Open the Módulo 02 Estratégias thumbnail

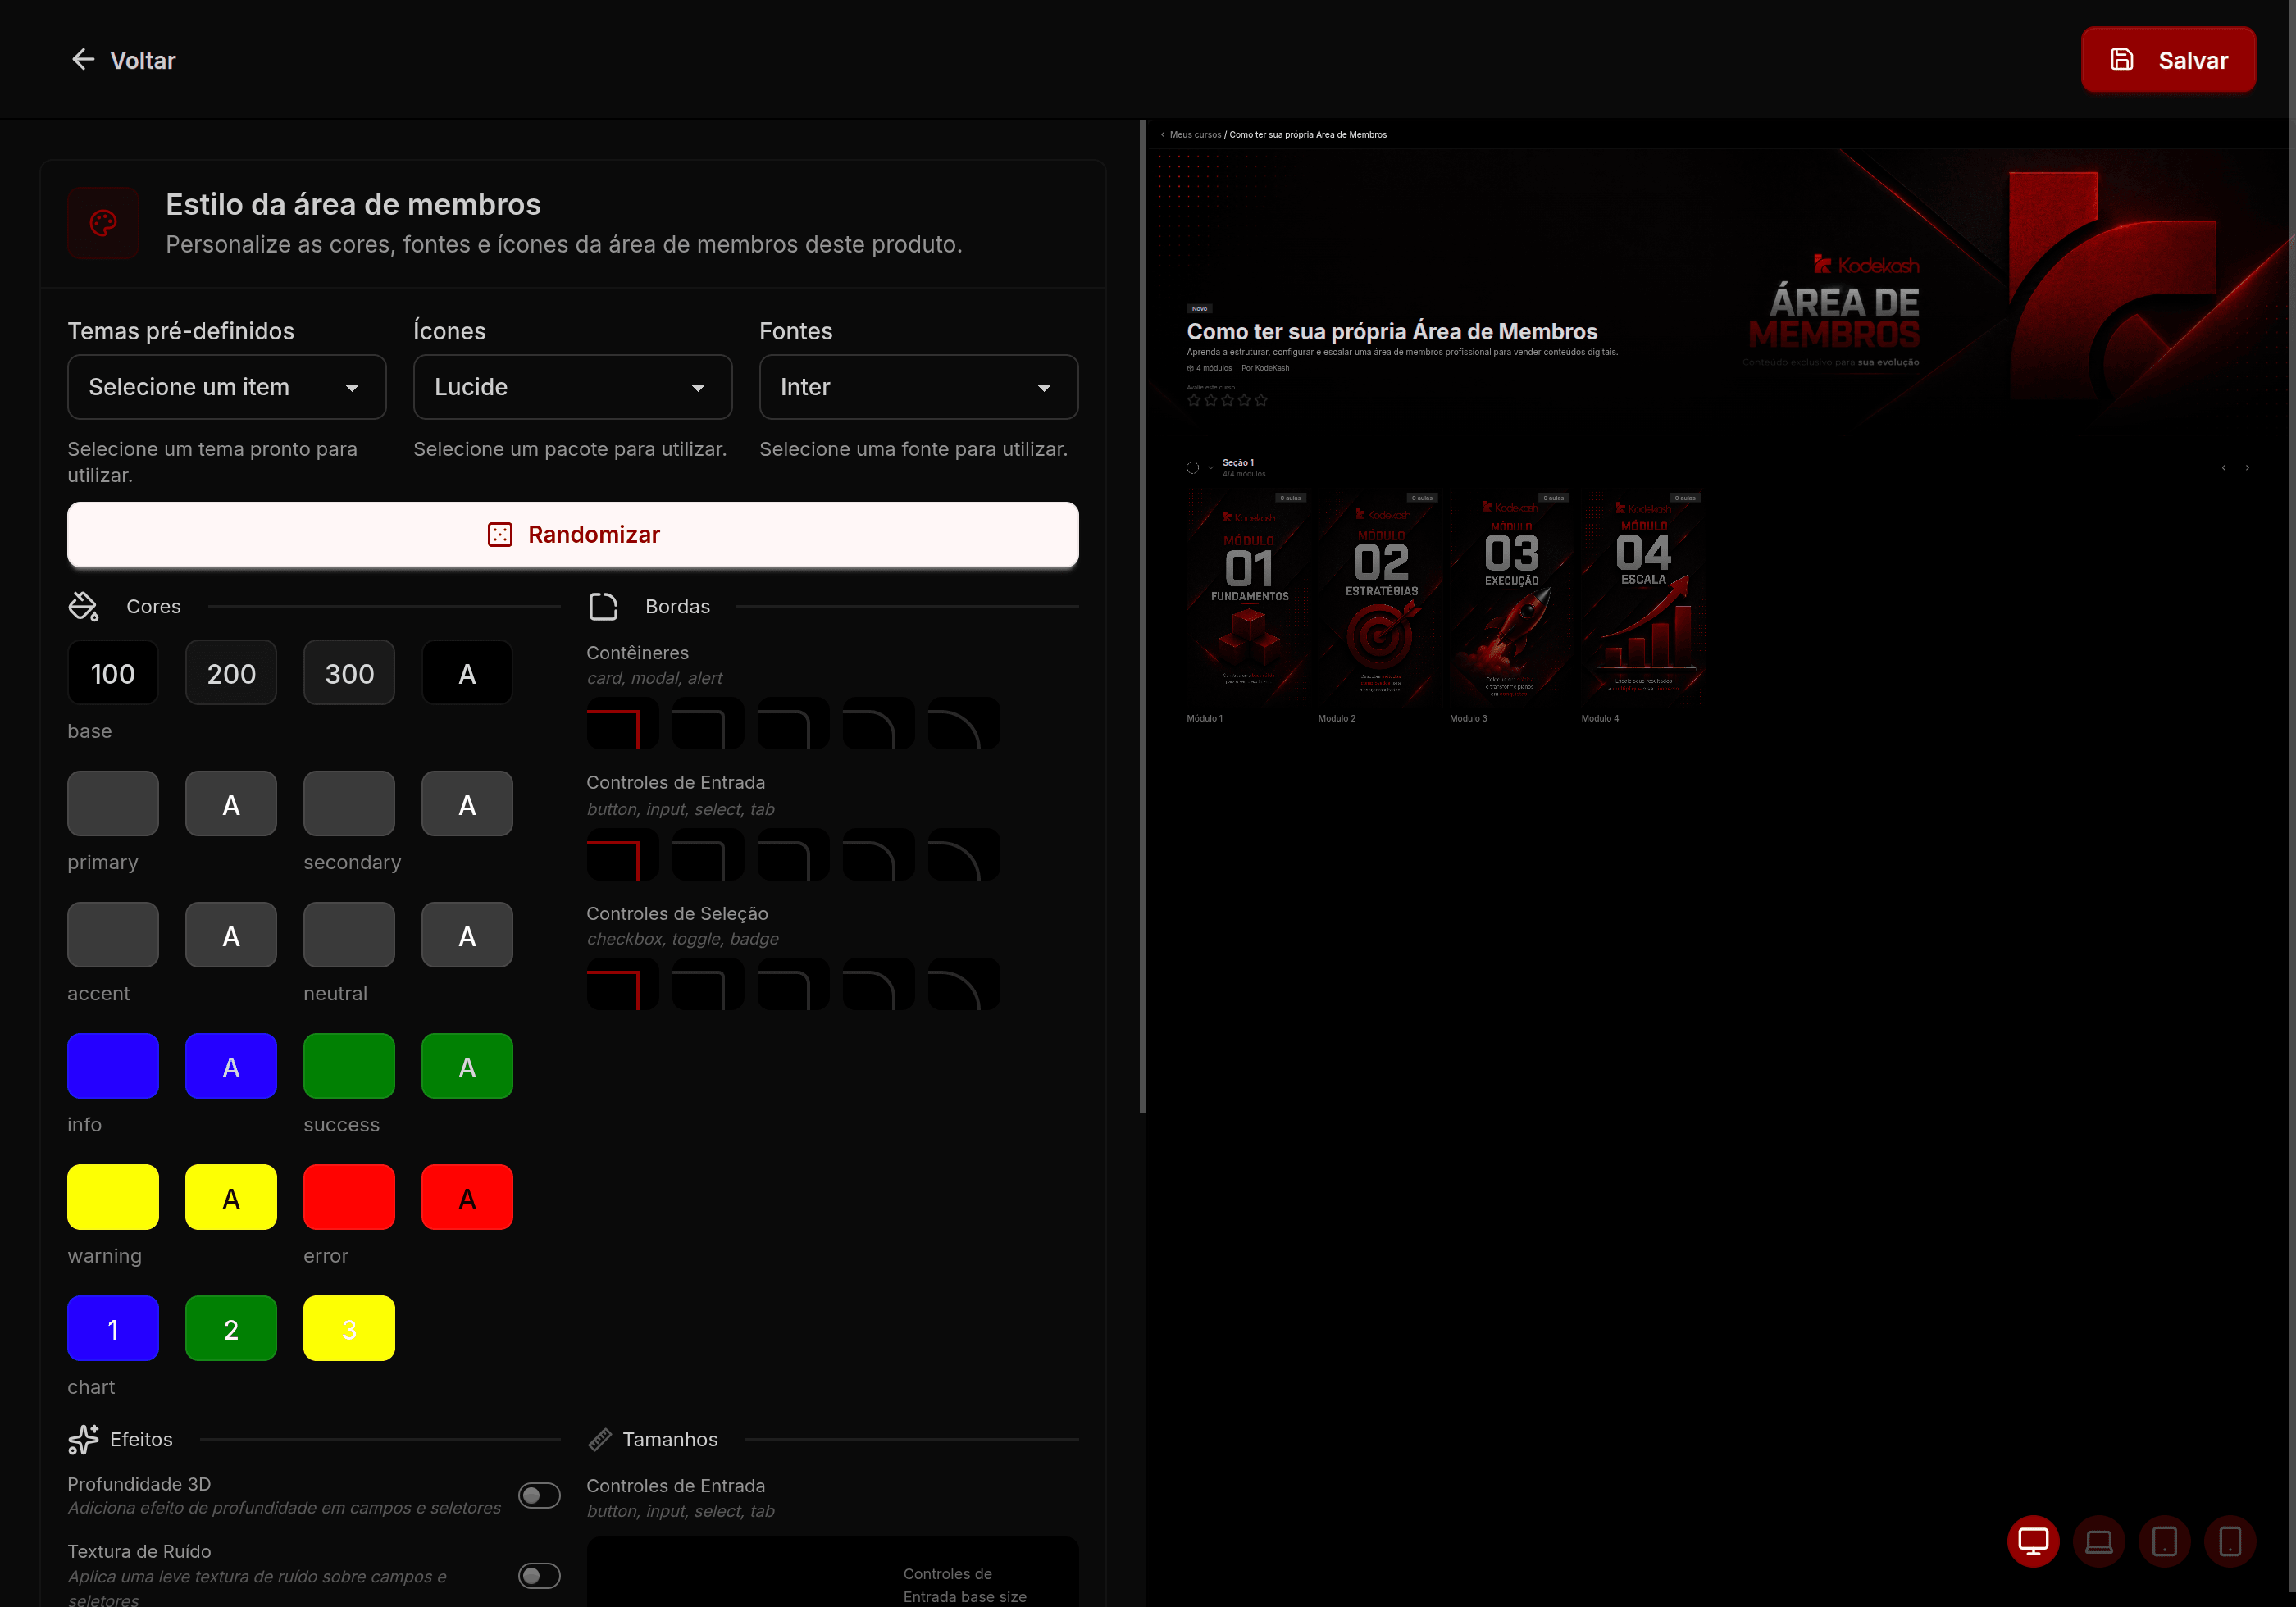(1380, 598)
